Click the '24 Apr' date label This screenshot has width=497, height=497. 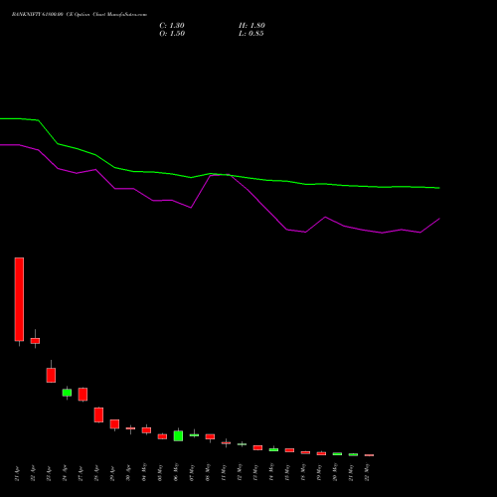[65, 474]
